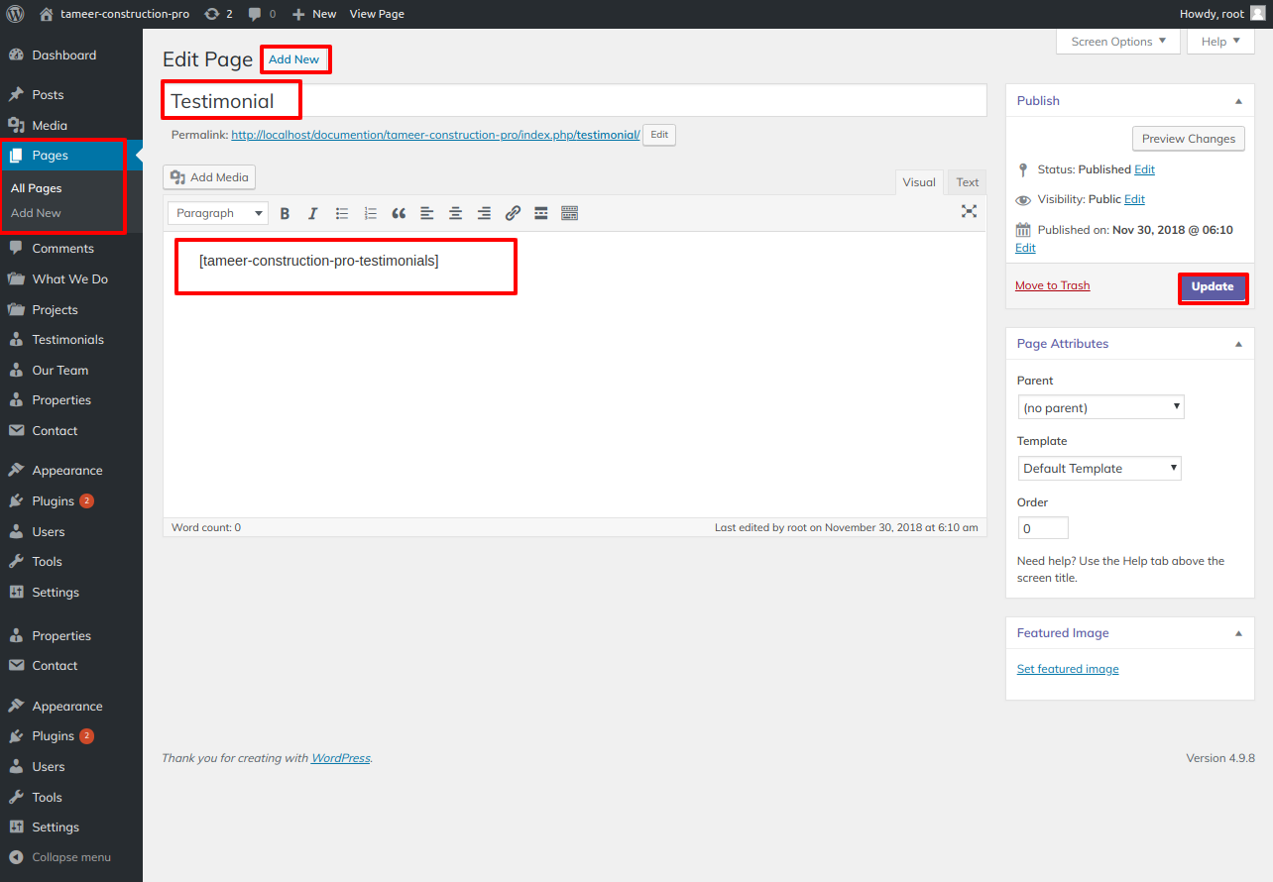
Task: Click the Testimonial page title field
Action: point(575,101)
